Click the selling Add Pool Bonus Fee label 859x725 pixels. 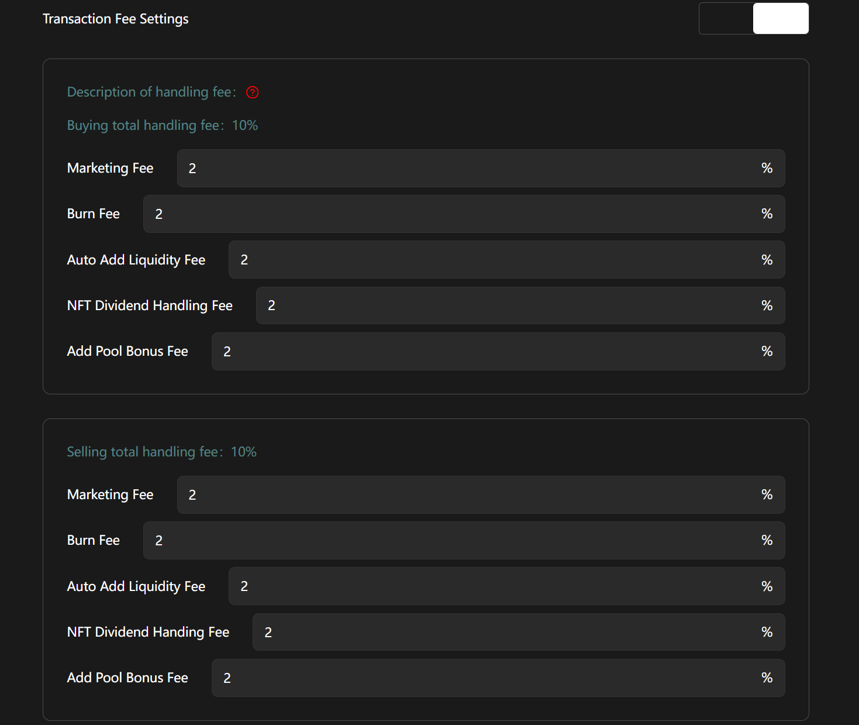click(127, 678)
